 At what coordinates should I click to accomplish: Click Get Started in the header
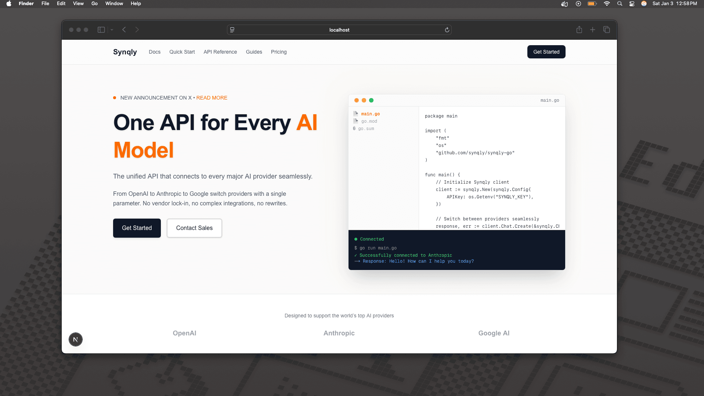(546, 52)
